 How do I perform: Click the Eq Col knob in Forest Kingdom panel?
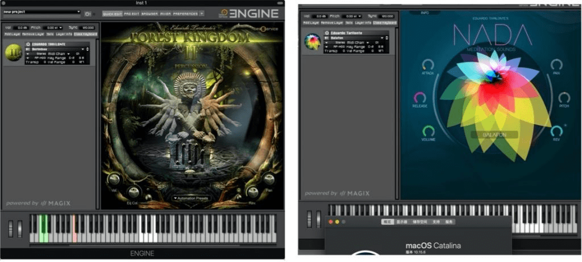(x=133, y=192)
